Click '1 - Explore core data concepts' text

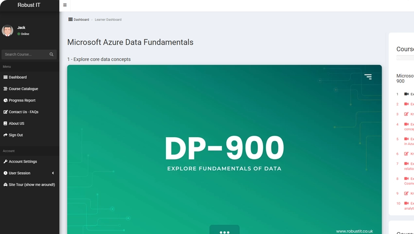(99, 59)
